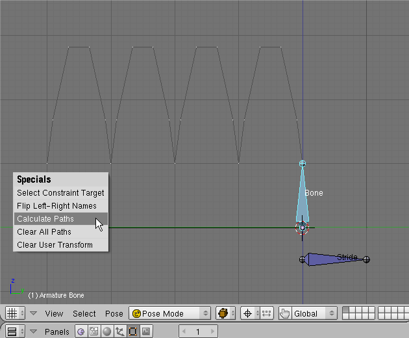Open the View menu
409x338 pixels.
tap(54, 313)
